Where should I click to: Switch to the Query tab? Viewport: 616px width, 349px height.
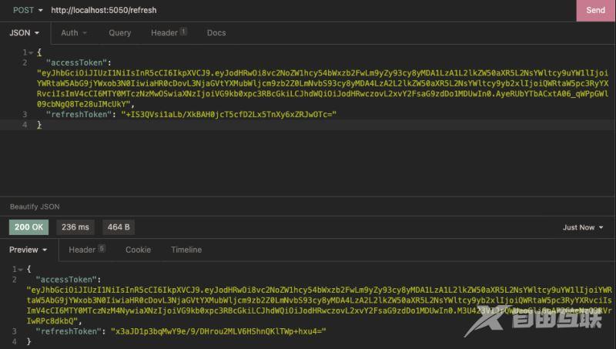click(x=119, y=33)
